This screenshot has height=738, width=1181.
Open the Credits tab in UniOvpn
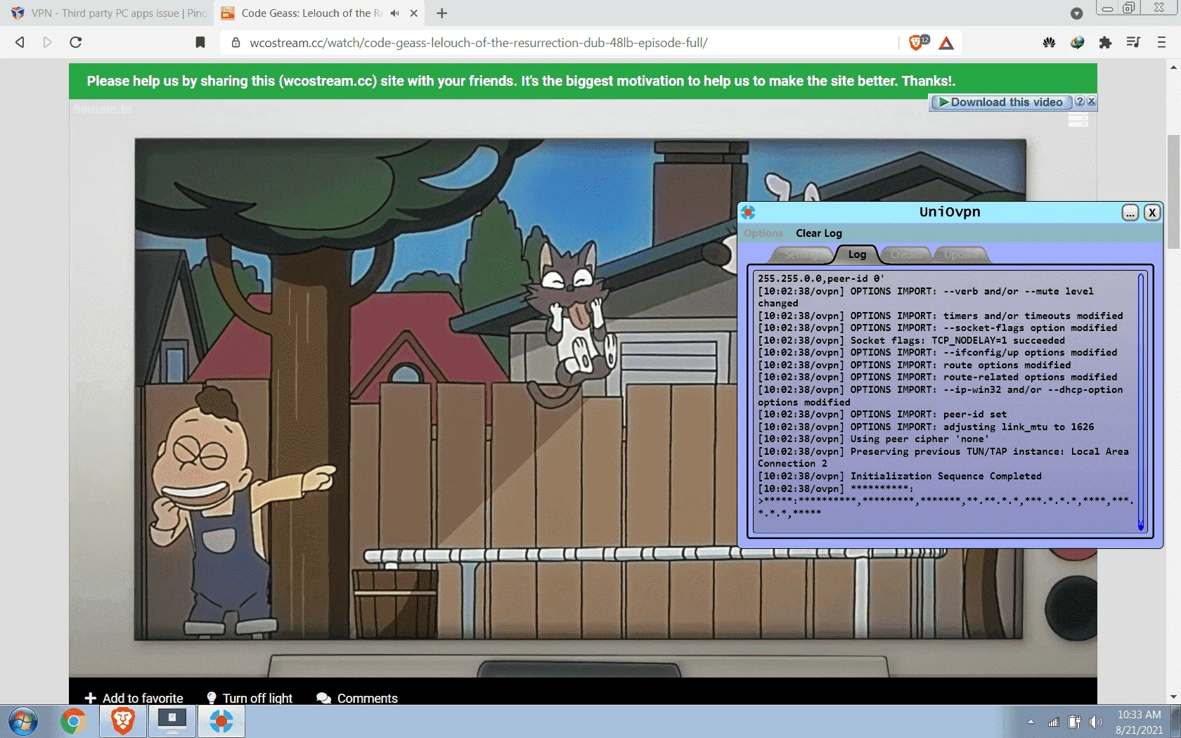907,254
